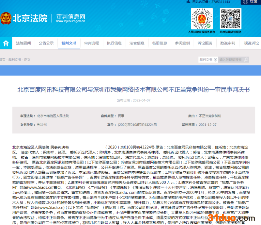261x225 pixels.
Task: Click the 裁判文书 breadcrumb link
Action: point(14,60)
